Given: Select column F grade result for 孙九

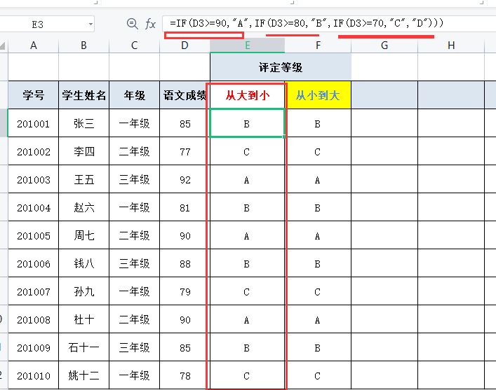Looking at the screenshot, I should point(318,291).
